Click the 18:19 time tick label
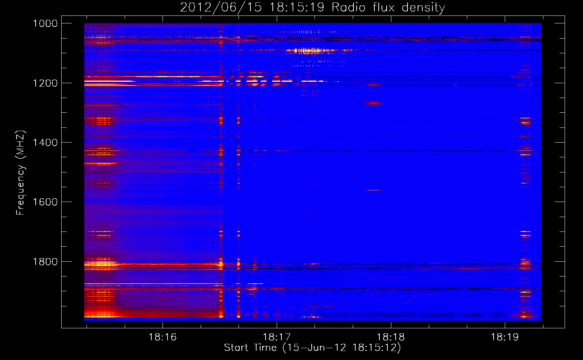 505,337
